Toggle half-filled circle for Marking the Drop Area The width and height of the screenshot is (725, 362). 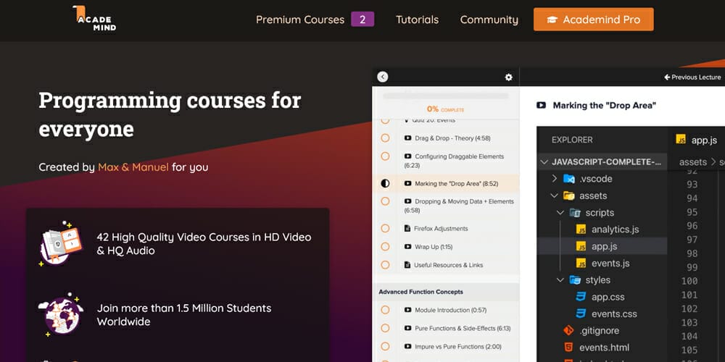(385, 183)
